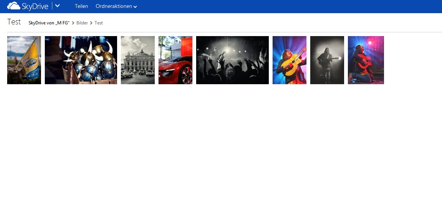Click the breadcrumb arrow before Test
The width and height of the screenshot is (442, 218).
(x=91, y=23)
